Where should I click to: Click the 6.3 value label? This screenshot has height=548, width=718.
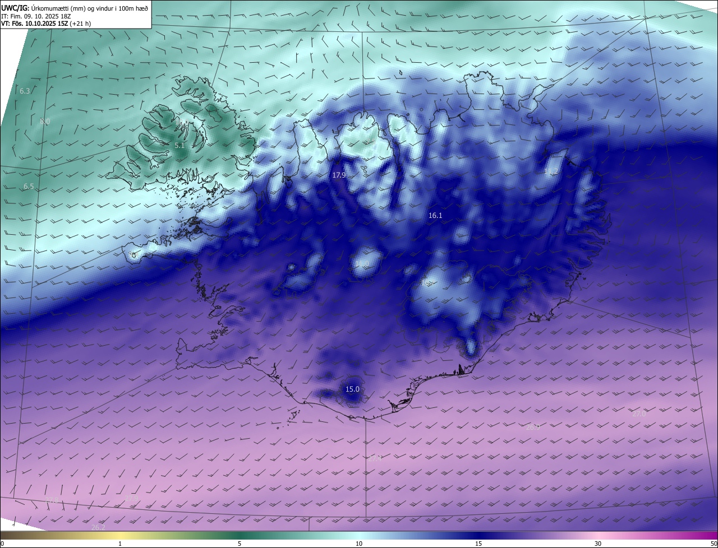click(x=25, y=91)
